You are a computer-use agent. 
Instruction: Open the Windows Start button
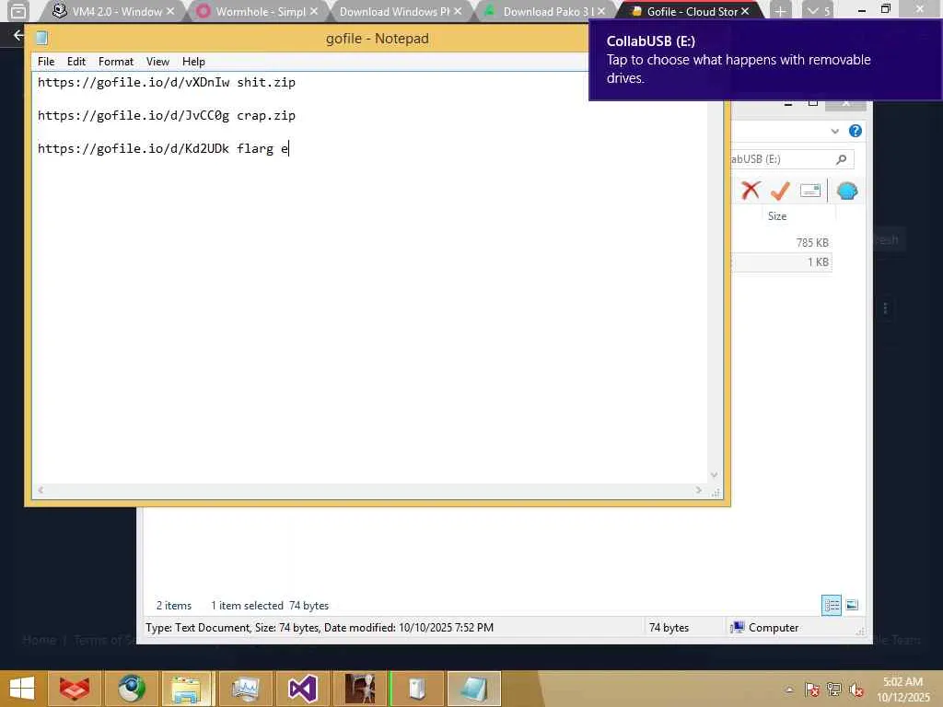(22, 689)
